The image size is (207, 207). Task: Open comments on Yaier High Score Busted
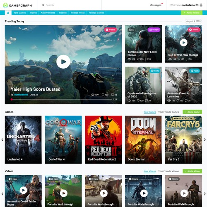coord(113,95)
